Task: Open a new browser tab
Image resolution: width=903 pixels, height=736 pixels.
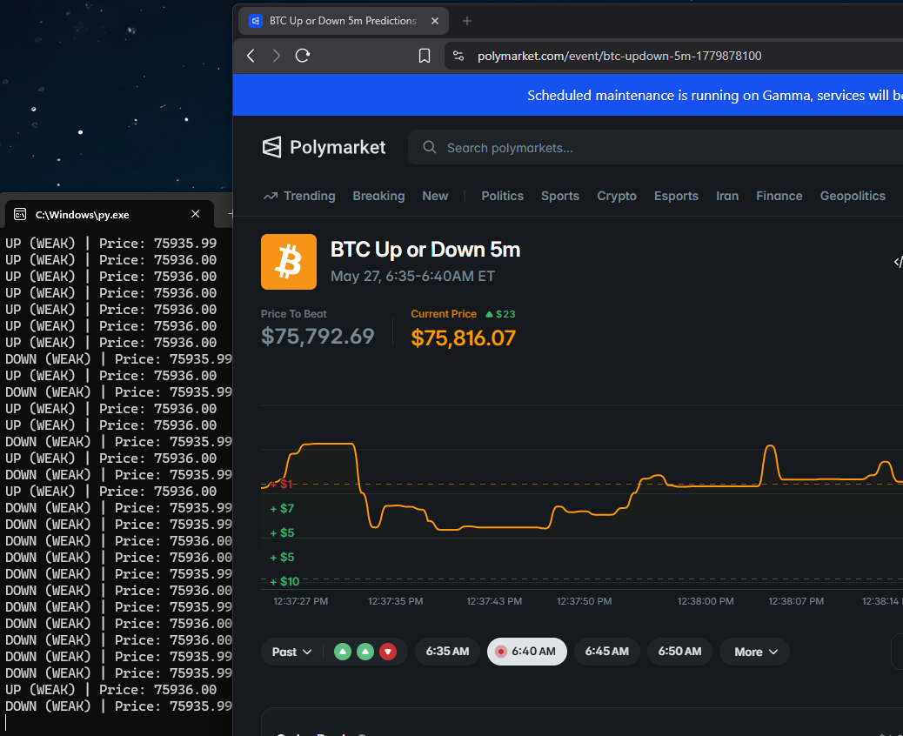Action: tap(467, 21)
